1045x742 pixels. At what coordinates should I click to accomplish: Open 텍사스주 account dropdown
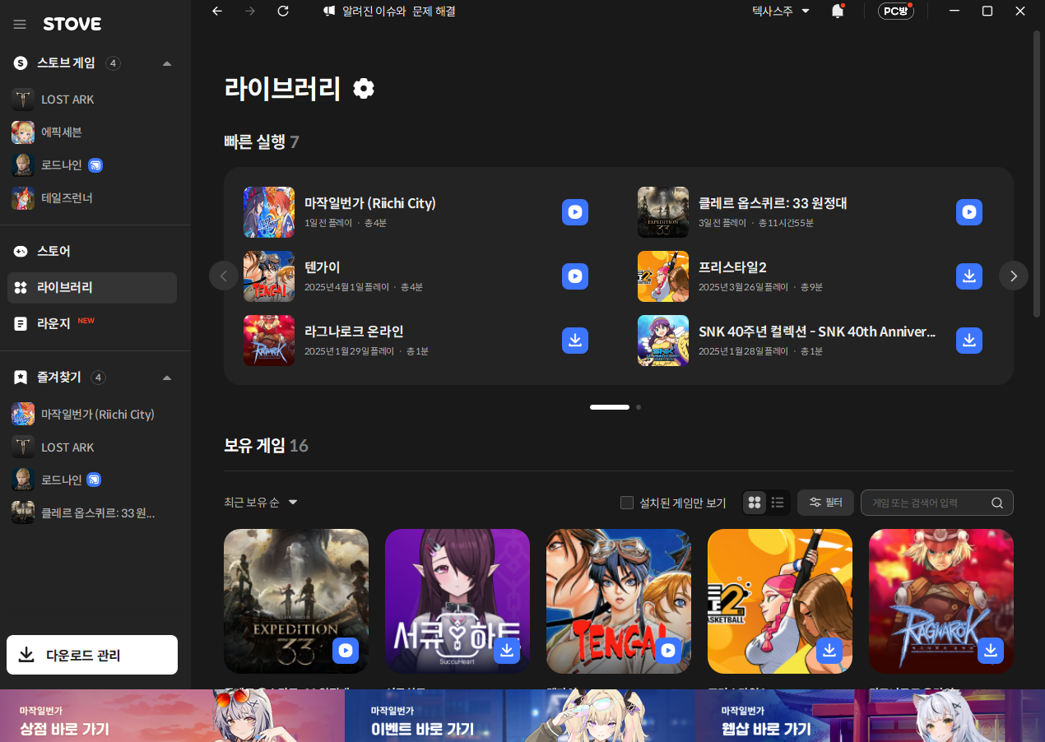click(781, 11)
